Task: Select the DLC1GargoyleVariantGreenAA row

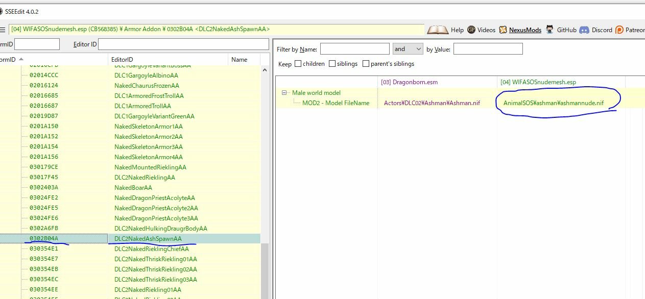Action: (x=130, y=116)
